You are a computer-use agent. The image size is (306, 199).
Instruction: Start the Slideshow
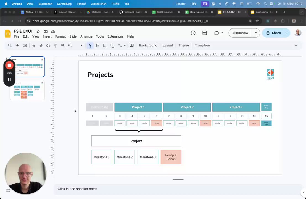tap(240, 33)
